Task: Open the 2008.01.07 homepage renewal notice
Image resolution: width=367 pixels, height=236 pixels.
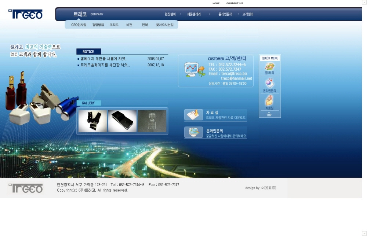Action: tap(104, 59)
